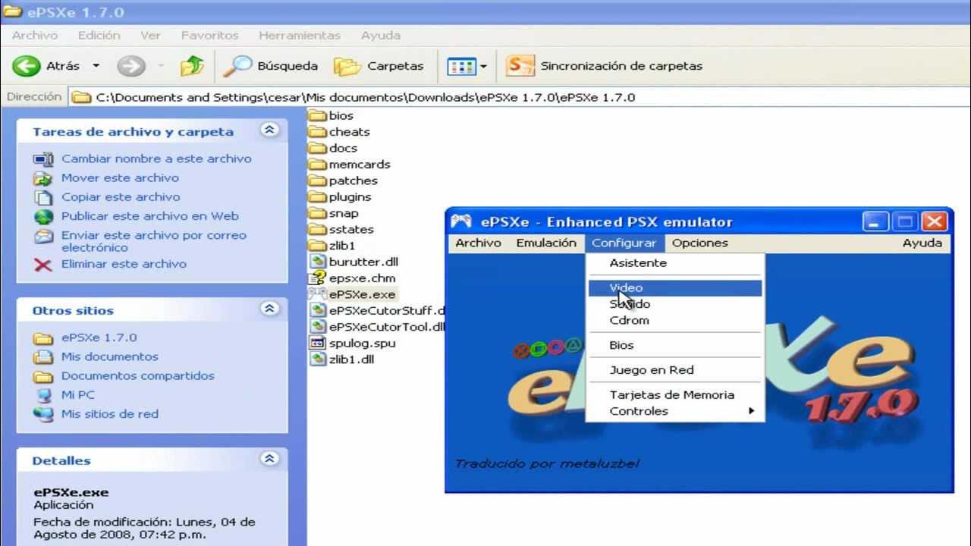Click the Mis documentos link
Viewport: 971px width, 546px height.
[109, 357]
